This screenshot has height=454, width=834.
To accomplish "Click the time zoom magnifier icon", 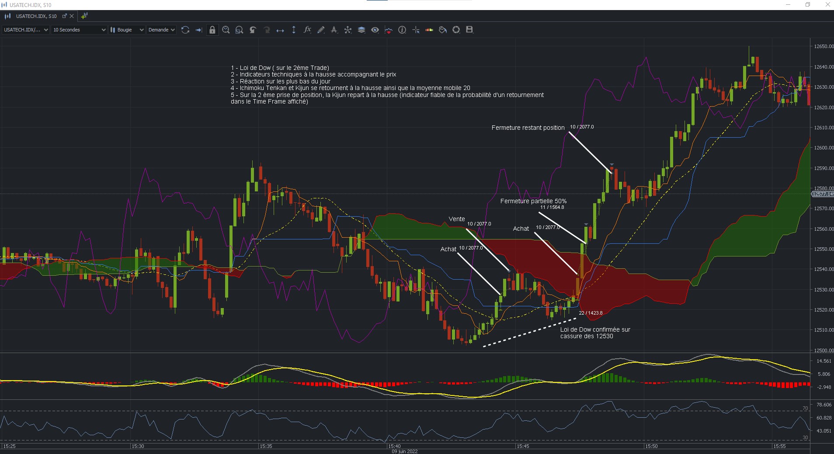I will pos(226,30).
